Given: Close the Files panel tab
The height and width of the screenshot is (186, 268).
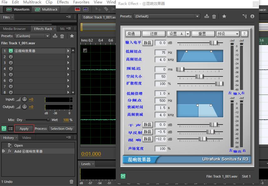Looking at the screenshot, I should coord(12,17).
